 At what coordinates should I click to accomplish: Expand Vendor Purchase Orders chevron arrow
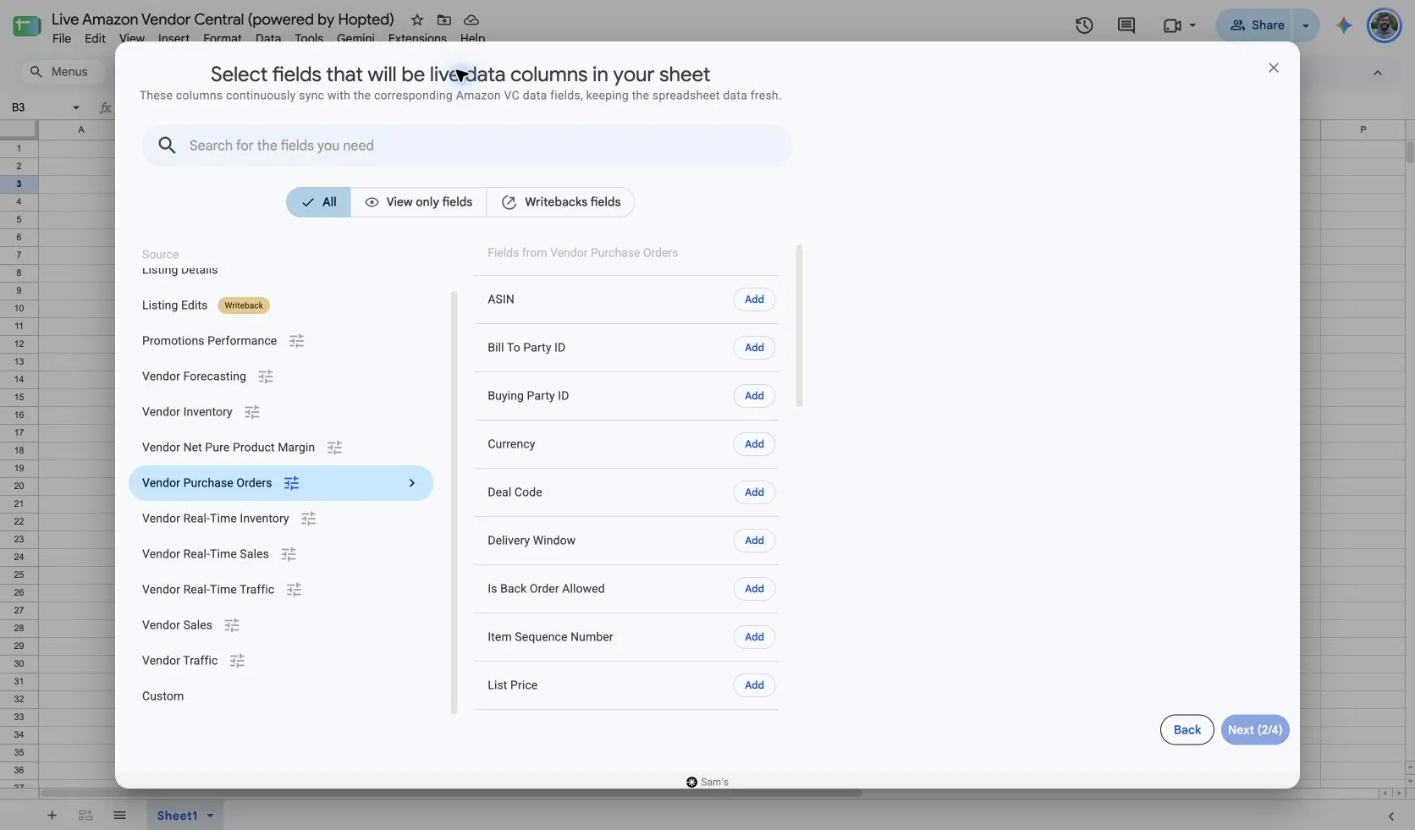click(x=412, y=483)
